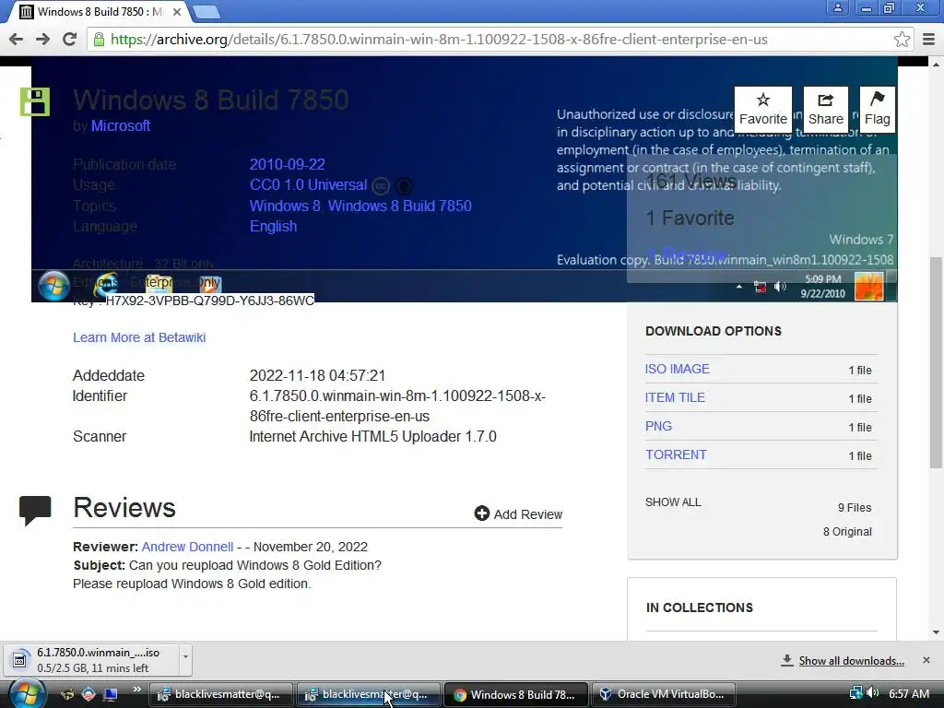Click the first quick launch icon in taskbar

[x=66, y=694]
